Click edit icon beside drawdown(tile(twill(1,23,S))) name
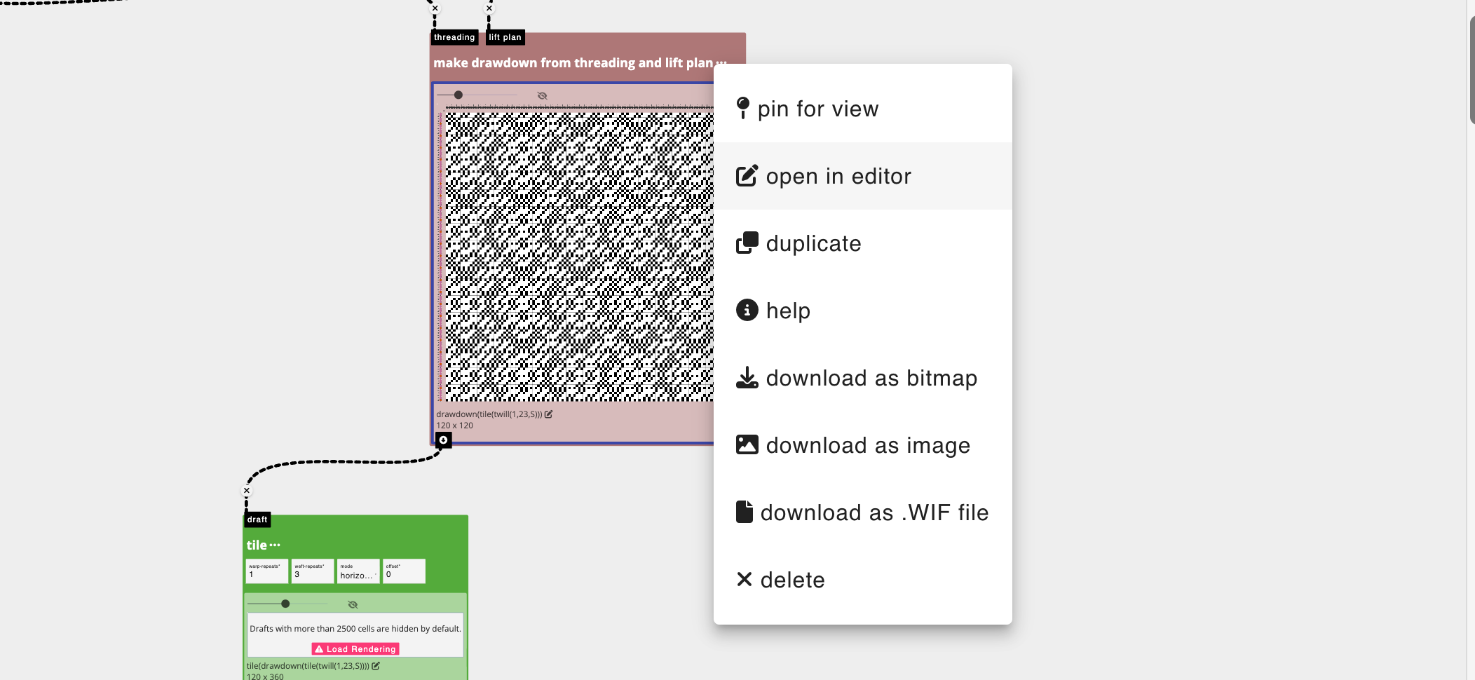 (549, 414)
